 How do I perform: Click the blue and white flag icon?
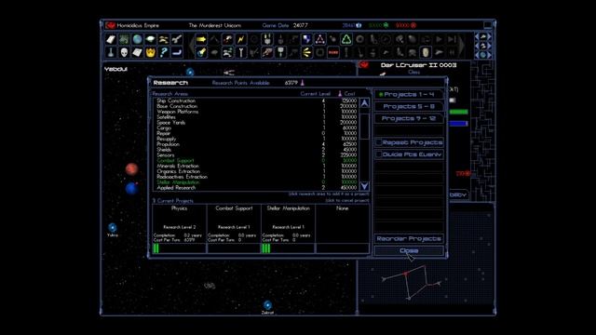pyautogui.click(x=306, y=39)
